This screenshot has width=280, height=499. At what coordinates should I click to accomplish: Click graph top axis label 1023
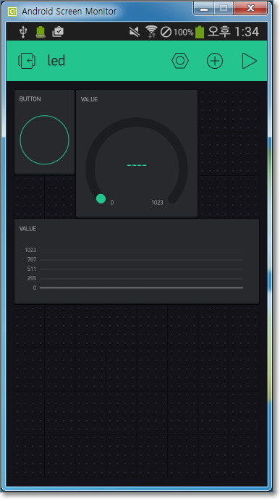(30, 250)
